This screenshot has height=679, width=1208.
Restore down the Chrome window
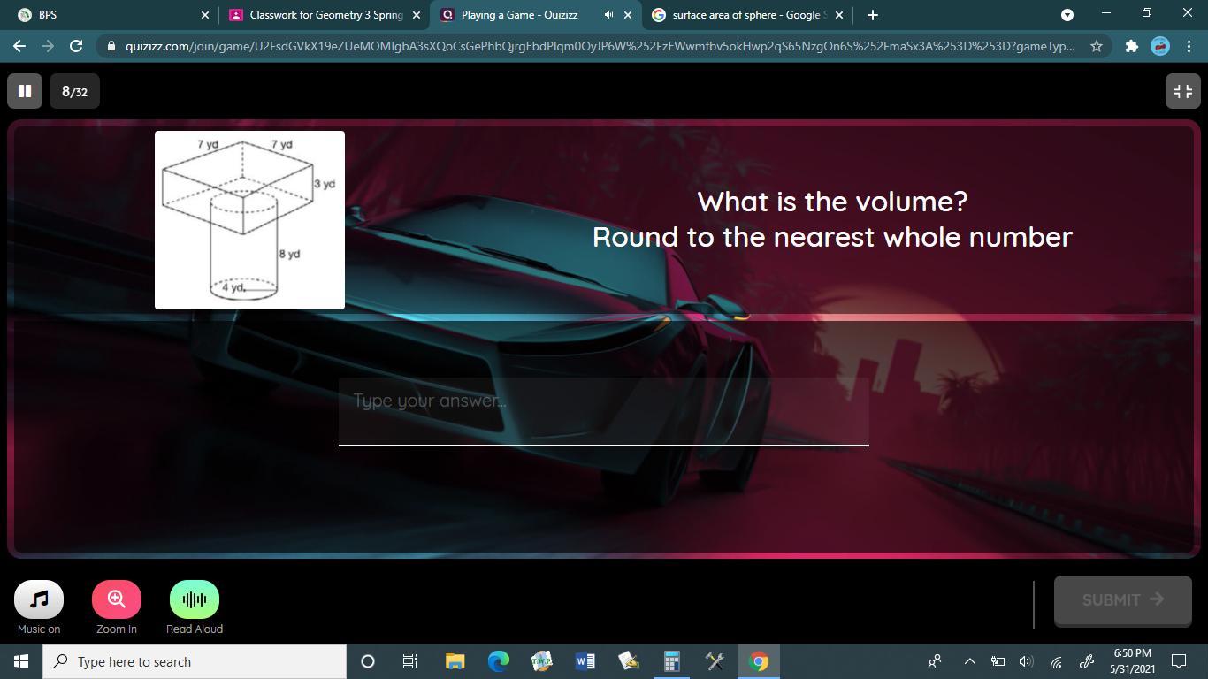1146,14
